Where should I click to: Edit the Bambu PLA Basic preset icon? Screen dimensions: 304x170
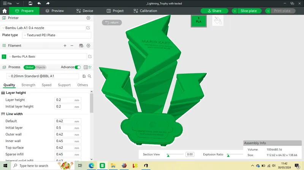click(x=90, y=56)
